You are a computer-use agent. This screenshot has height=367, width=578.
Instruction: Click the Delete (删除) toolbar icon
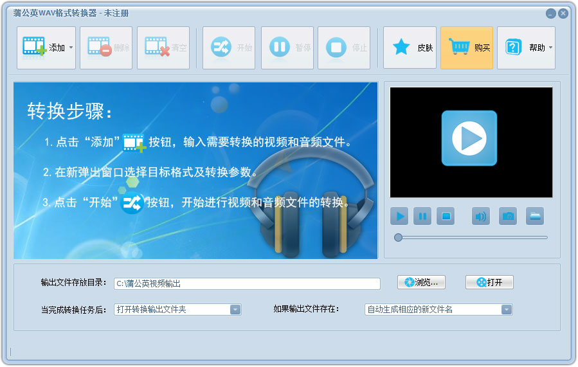106,48
